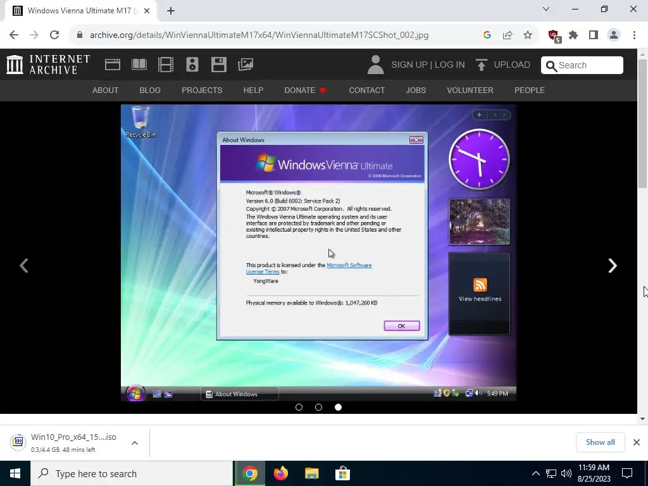Click LOG IN link
The height and width of the screenshot is (486, 648).
tap(450, 65)
